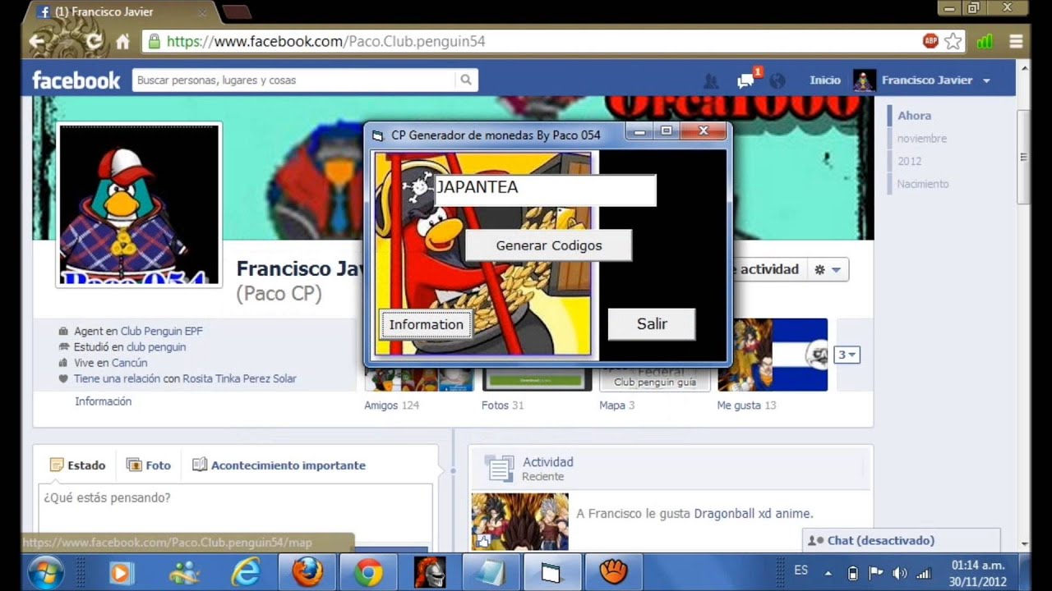Viewport: 1052px width, 591px height.
Task: Open messages icon with notification badge
Action: [x=746, y=80]
